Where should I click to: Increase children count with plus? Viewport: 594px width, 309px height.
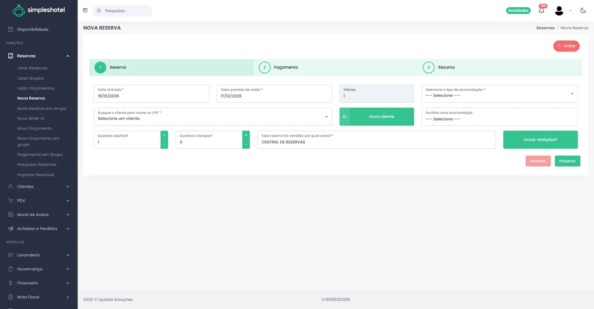(x=246, y=135)
